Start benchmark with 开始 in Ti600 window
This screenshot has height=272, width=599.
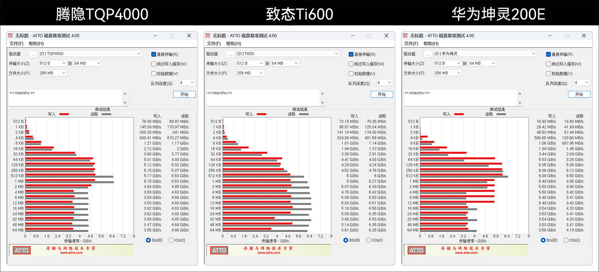point(382,95)
